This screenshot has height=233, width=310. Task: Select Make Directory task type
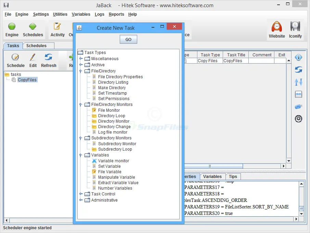coord(112,88)
